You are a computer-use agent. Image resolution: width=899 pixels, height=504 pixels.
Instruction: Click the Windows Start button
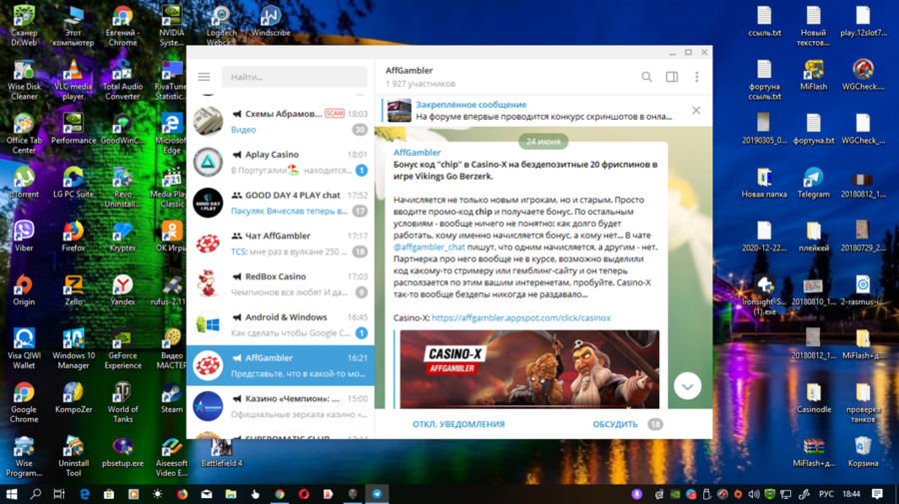12,494
